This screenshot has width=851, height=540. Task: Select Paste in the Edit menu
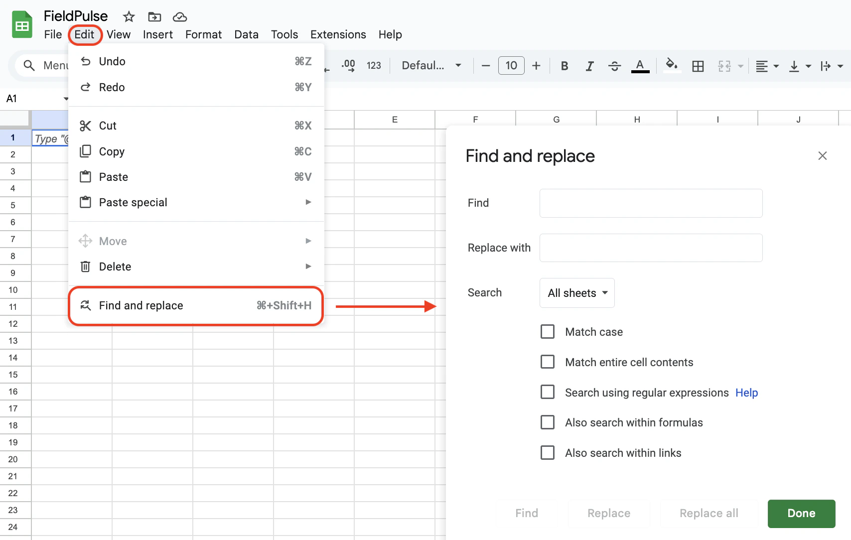[x=196, y=177]
